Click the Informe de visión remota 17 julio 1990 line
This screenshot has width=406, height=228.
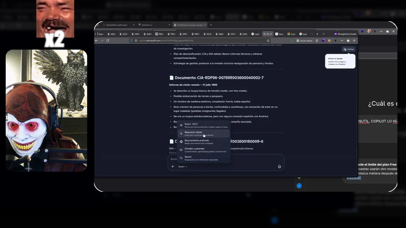pyautogui.click(x=193, y=85)
